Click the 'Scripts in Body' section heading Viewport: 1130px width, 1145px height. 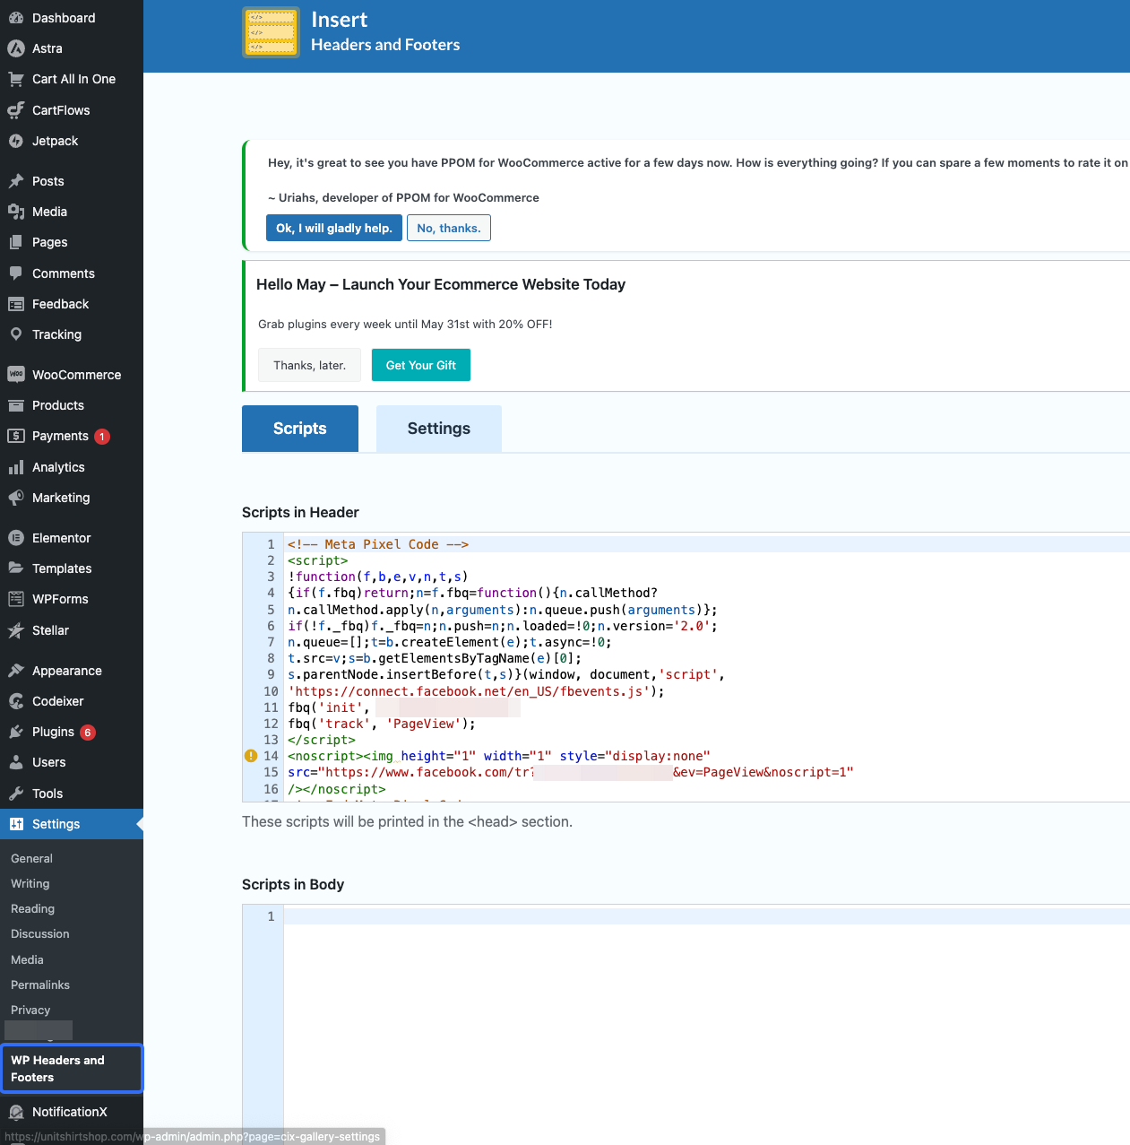293,885
